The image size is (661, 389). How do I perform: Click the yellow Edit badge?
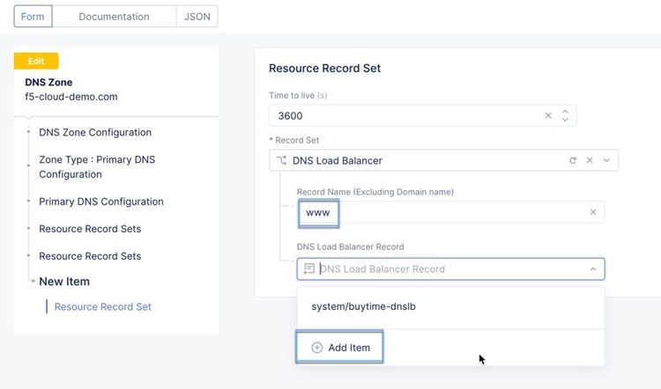click(36, 61)
